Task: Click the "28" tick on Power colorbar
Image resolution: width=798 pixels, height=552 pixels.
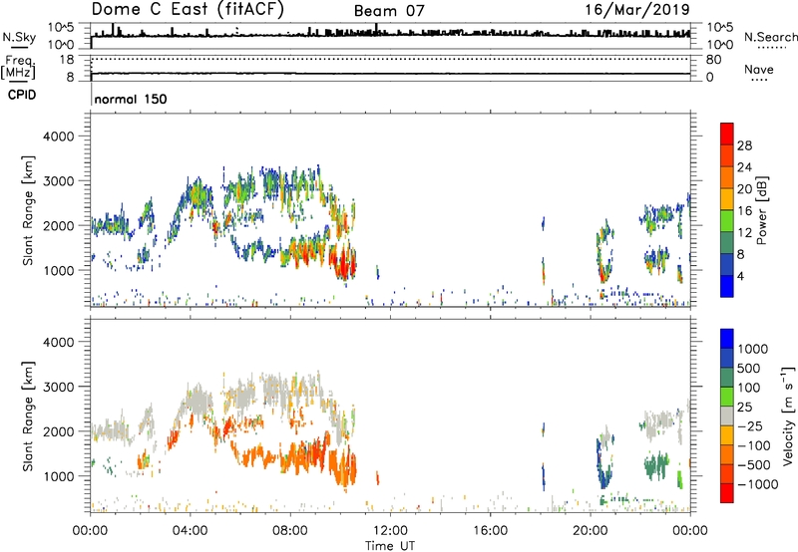Action: (744, 145)
